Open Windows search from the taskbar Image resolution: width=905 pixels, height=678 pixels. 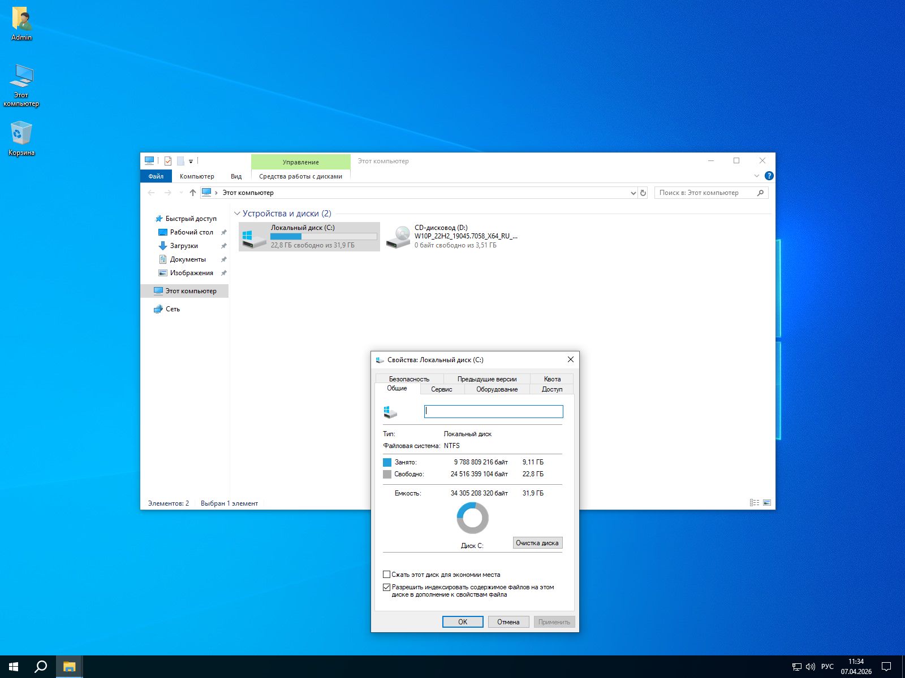pyautogui.click(x=41, y=667)
